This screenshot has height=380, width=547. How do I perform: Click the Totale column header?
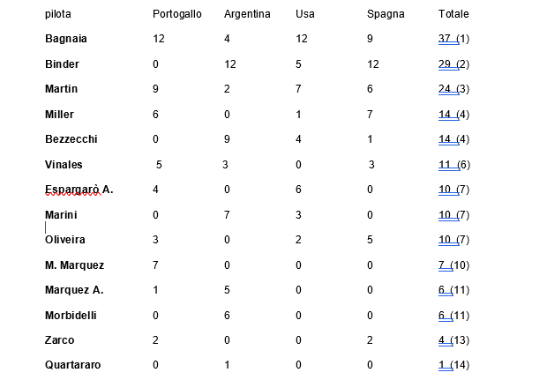[x=453, y=14]
